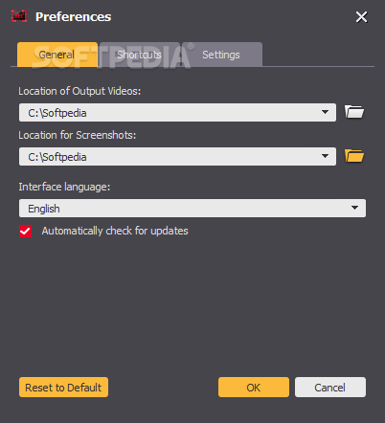Click the Output Videos path field

click(x=177, y=112)
